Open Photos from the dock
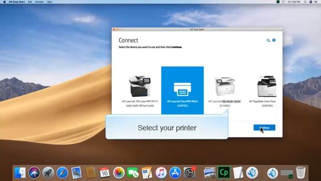This screenshot has height=181, width=321. [119, 172]
